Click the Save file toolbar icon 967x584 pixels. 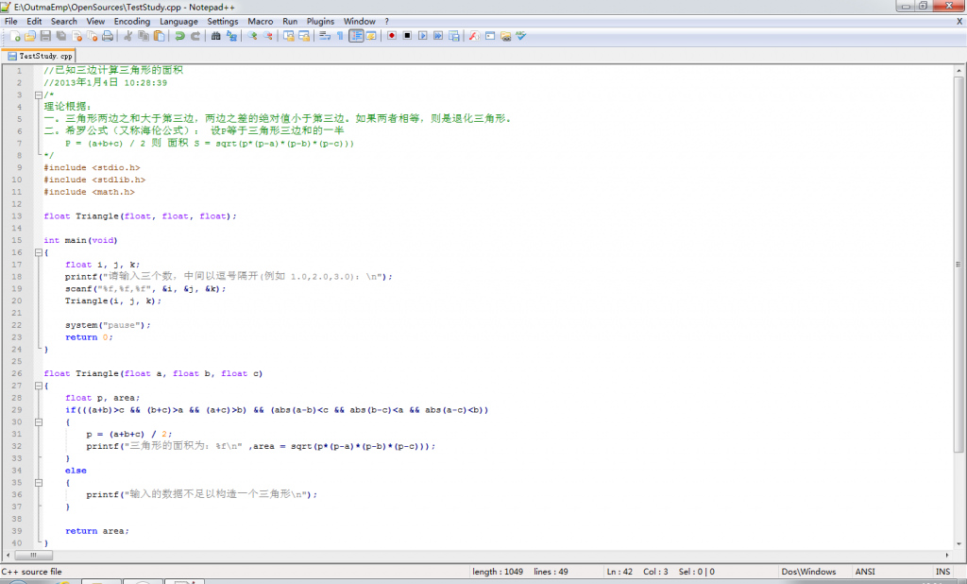pos(46,36)
